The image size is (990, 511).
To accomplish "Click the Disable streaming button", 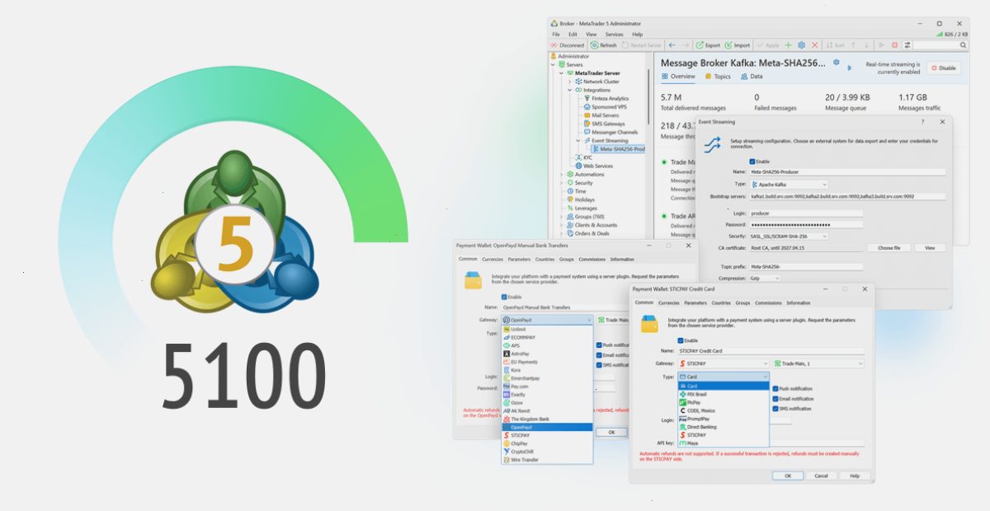I will (944, 68).
